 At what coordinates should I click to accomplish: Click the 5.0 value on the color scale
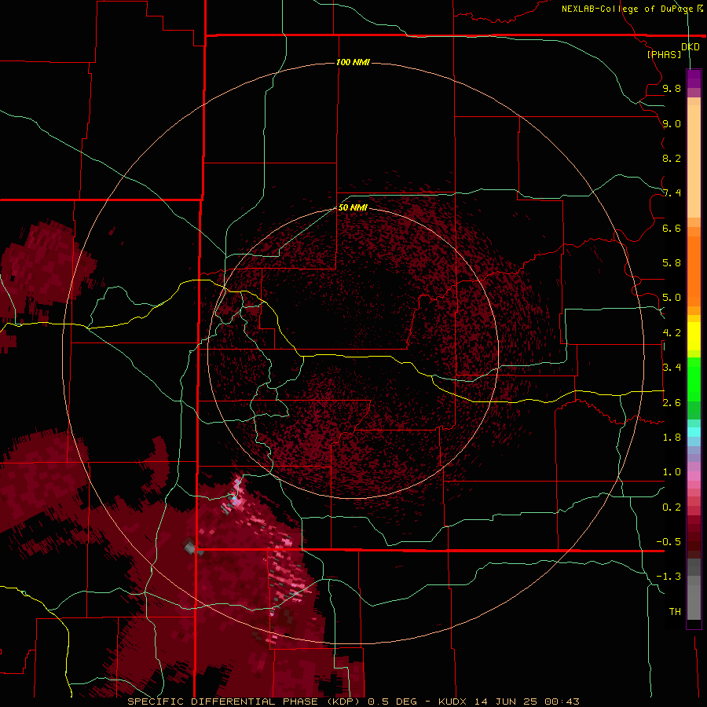point(672,298)
